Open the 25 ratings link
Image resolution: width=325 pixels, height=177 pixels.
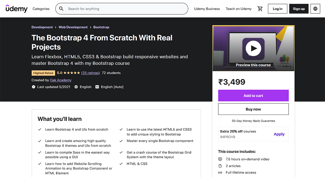pyautogui.click(x=90, y=73)
